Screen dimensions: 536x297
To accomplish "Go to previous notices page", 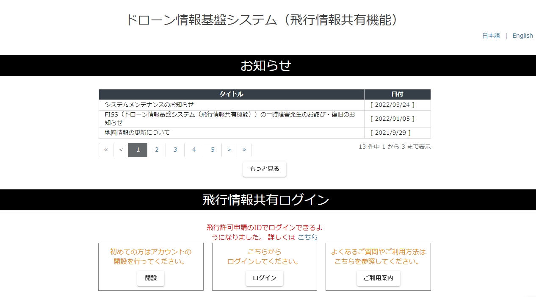I will pyautogui.click(x=121, y=150).
